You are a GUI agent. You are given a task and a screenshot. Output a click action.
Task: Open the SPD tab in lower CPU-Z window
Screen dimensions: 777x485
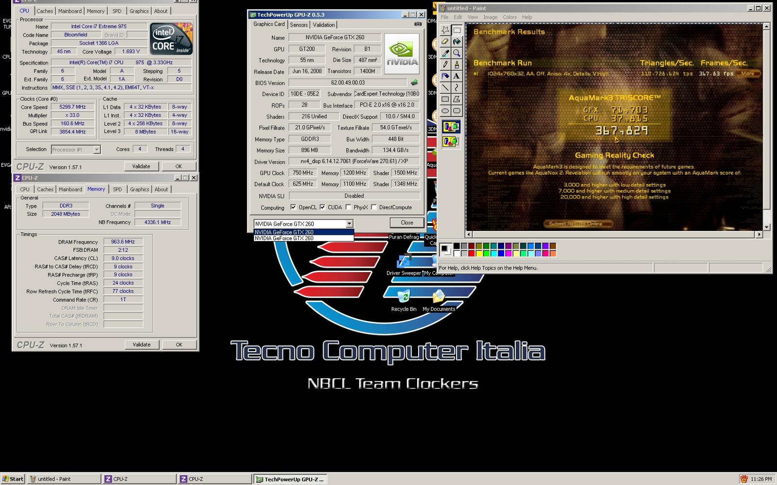pos(118,189)
